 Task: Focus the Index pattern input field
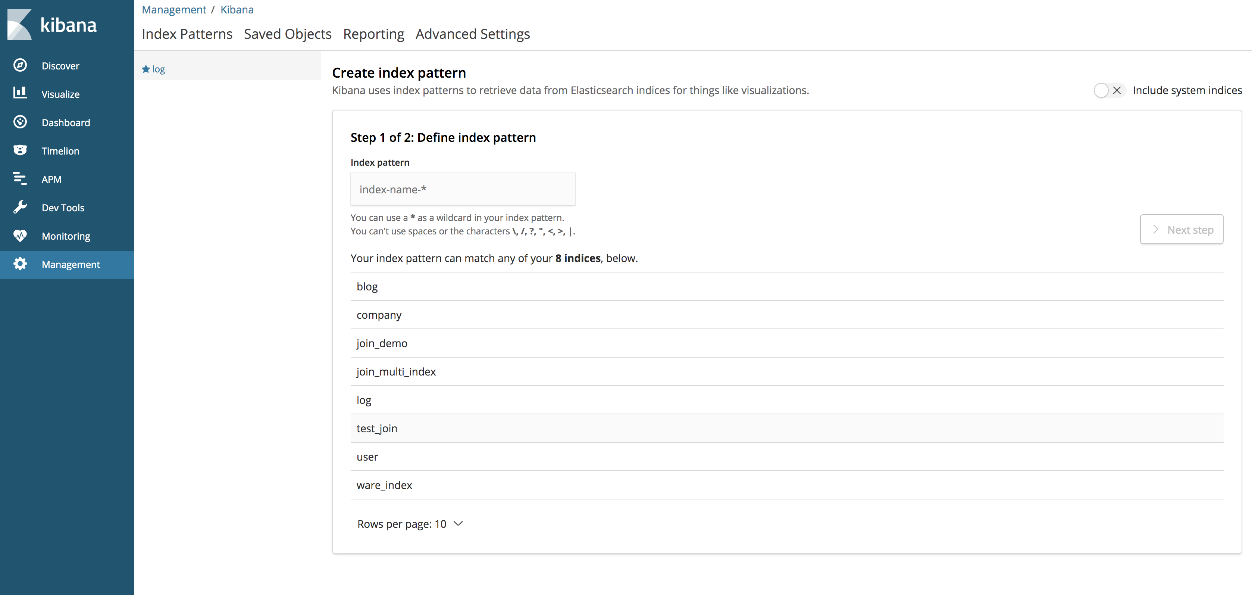point(463,190)
